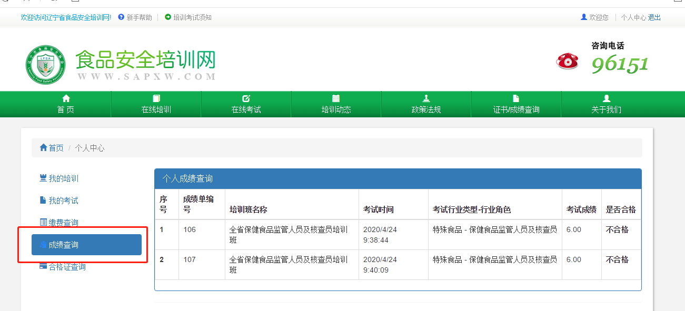This screenshot has width=685, height=311.
Task: Select 我的考试 in the sidebar
Action: click(x=63, y=200)
